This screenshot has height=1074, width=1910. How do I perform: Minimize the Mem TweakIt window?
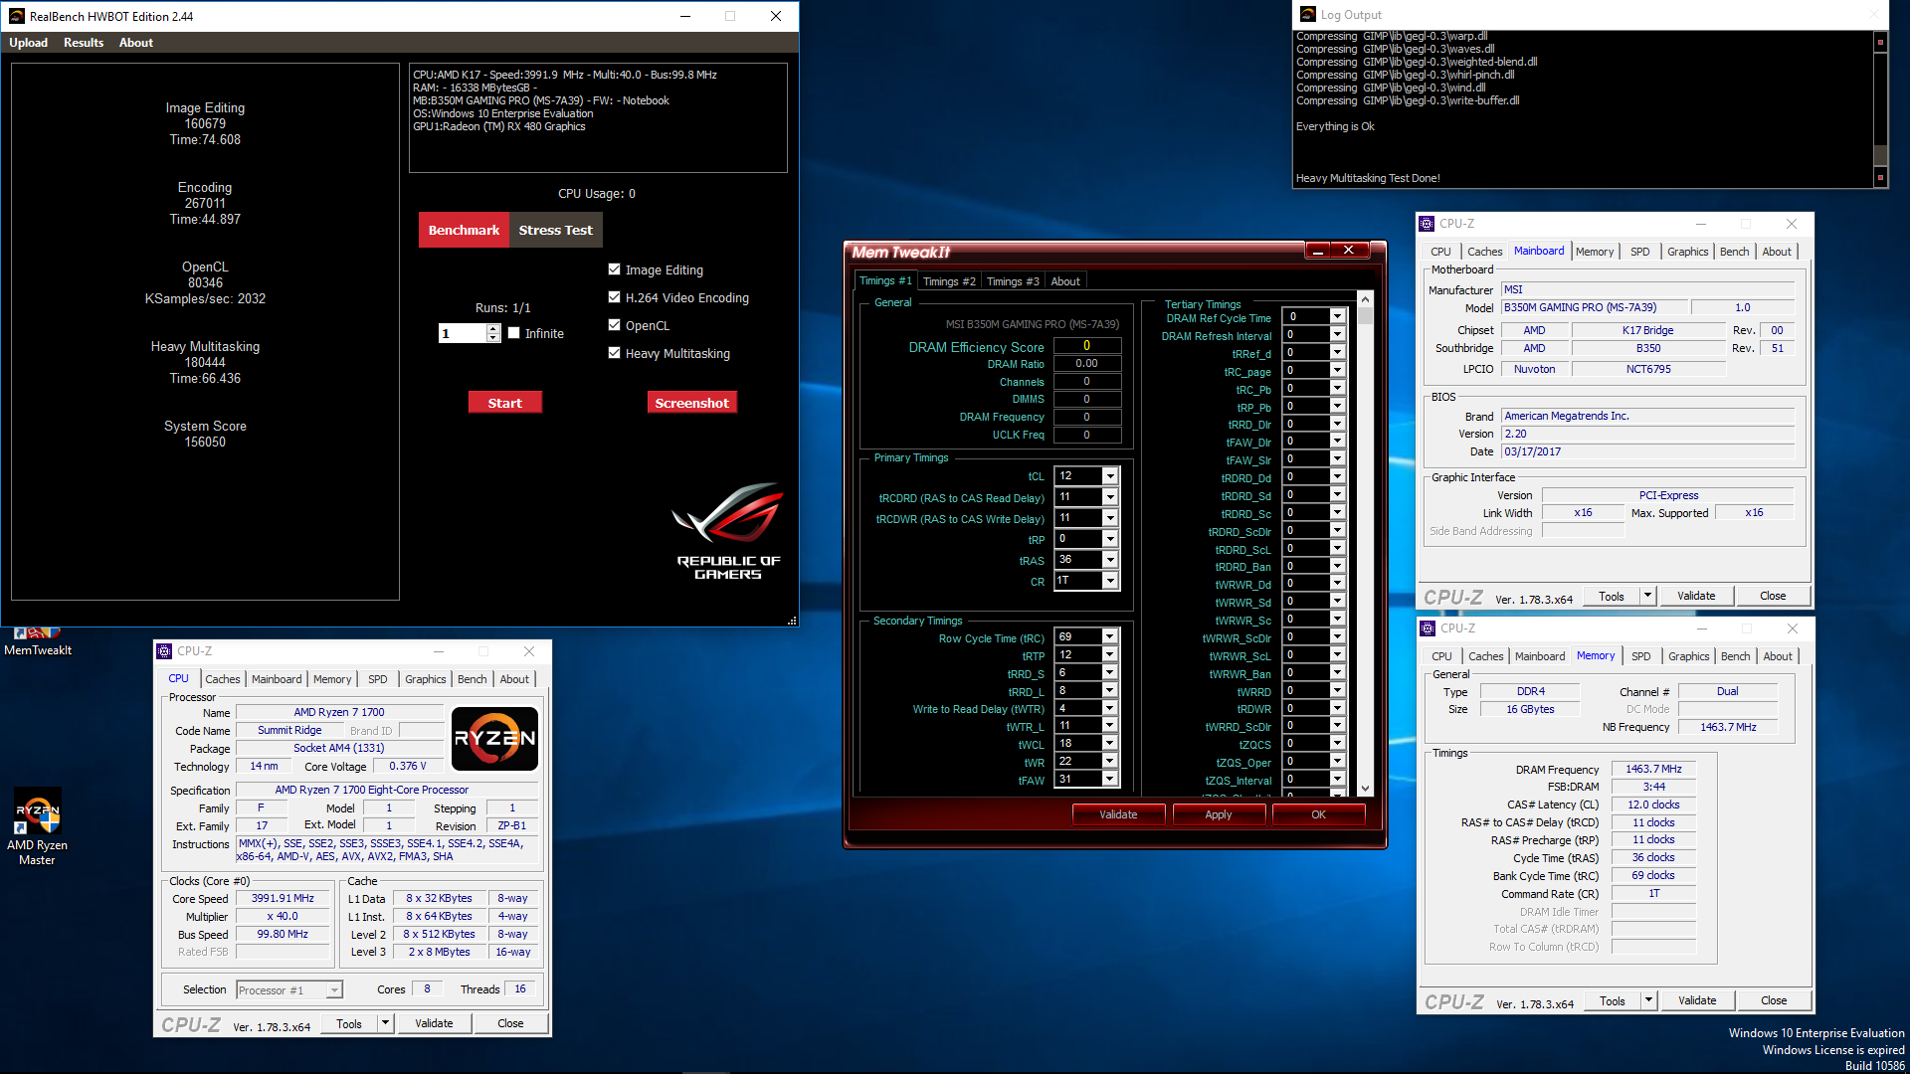tap(1318, 251)
